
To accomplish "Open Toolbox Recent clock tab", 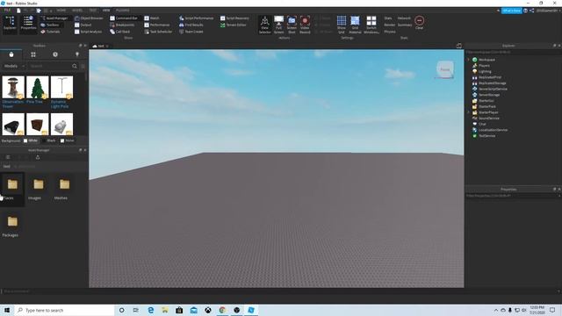I will (x=55, y=54).
